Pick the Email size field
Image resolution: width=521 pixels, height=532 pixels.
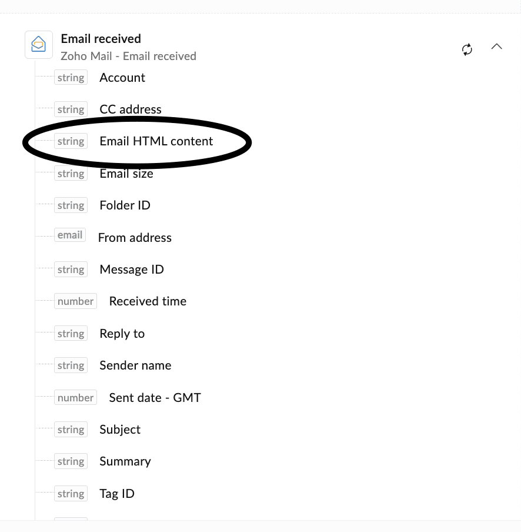[x=126, y=174]
